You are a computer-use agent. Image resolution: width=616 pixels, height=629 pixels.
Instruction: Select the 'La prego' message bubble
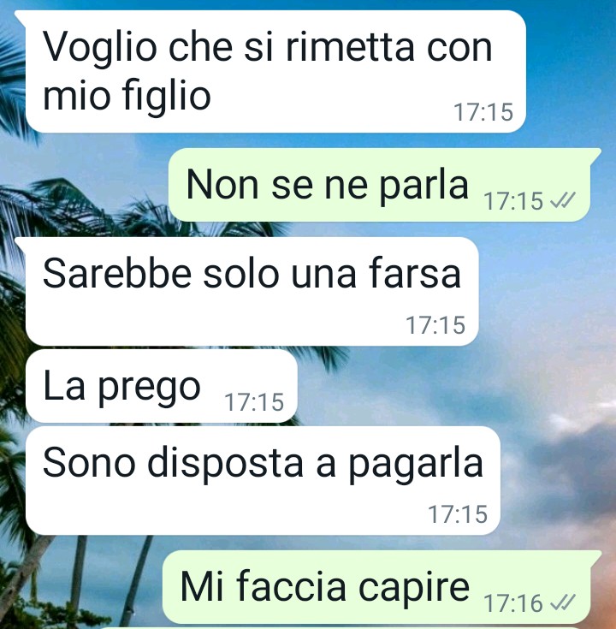[x=161, y=386]
